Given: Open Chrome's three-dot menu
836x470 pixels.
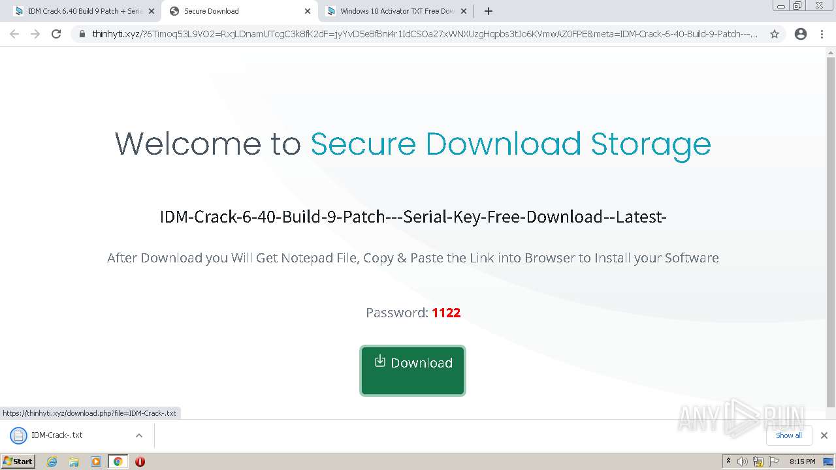Looking at the screenshot, I should 822,34.
